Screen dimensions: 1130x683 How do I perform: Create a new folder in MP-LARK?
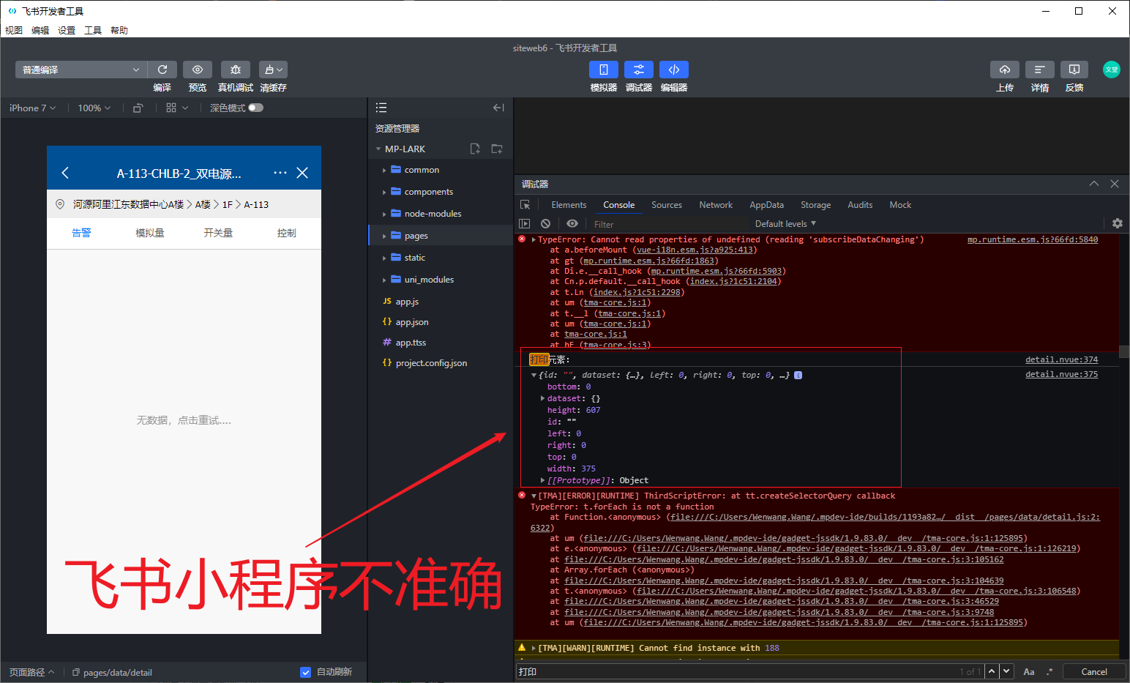click(497, 149)
